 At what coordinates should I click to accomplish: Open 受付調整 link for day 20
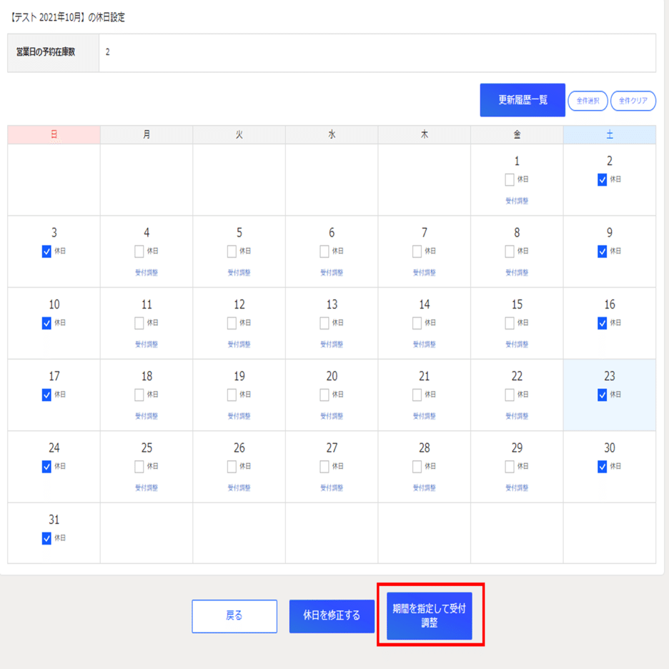[332, 416]
